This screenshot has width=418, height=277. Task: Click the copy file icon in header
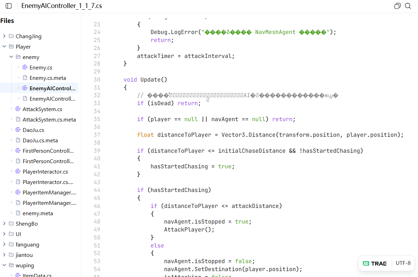coord(398,6)
